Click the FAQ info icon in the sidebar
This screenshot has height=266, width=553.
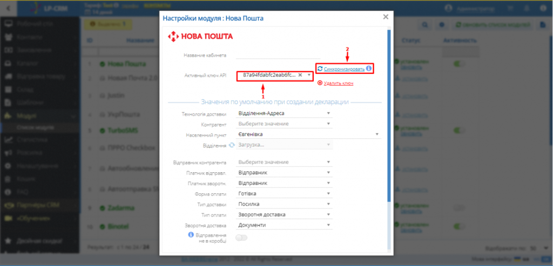click(x=9, y=192)
